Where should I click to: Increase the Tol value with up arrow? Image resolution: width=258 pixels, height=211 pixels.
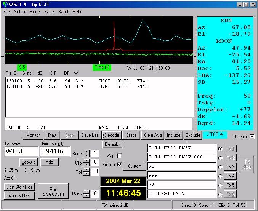[86, 170]
